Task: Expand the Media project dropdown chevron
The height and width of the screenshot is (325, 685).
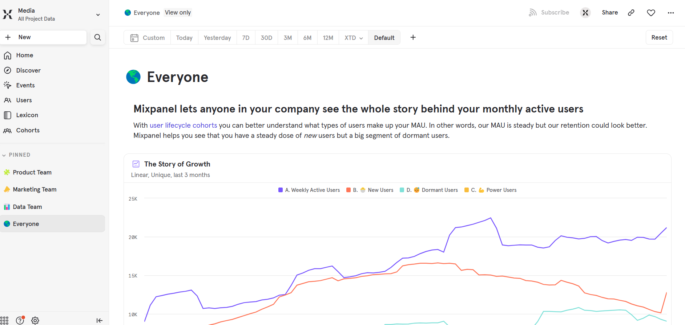Action: pos(98,15)
